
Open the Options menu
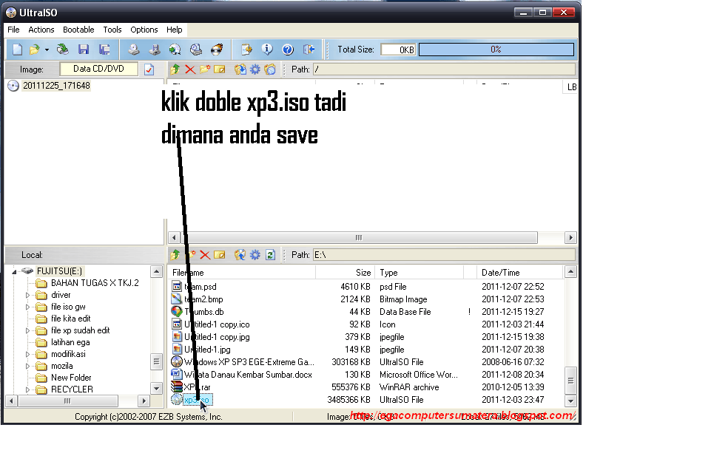click(x=144, y=30)
